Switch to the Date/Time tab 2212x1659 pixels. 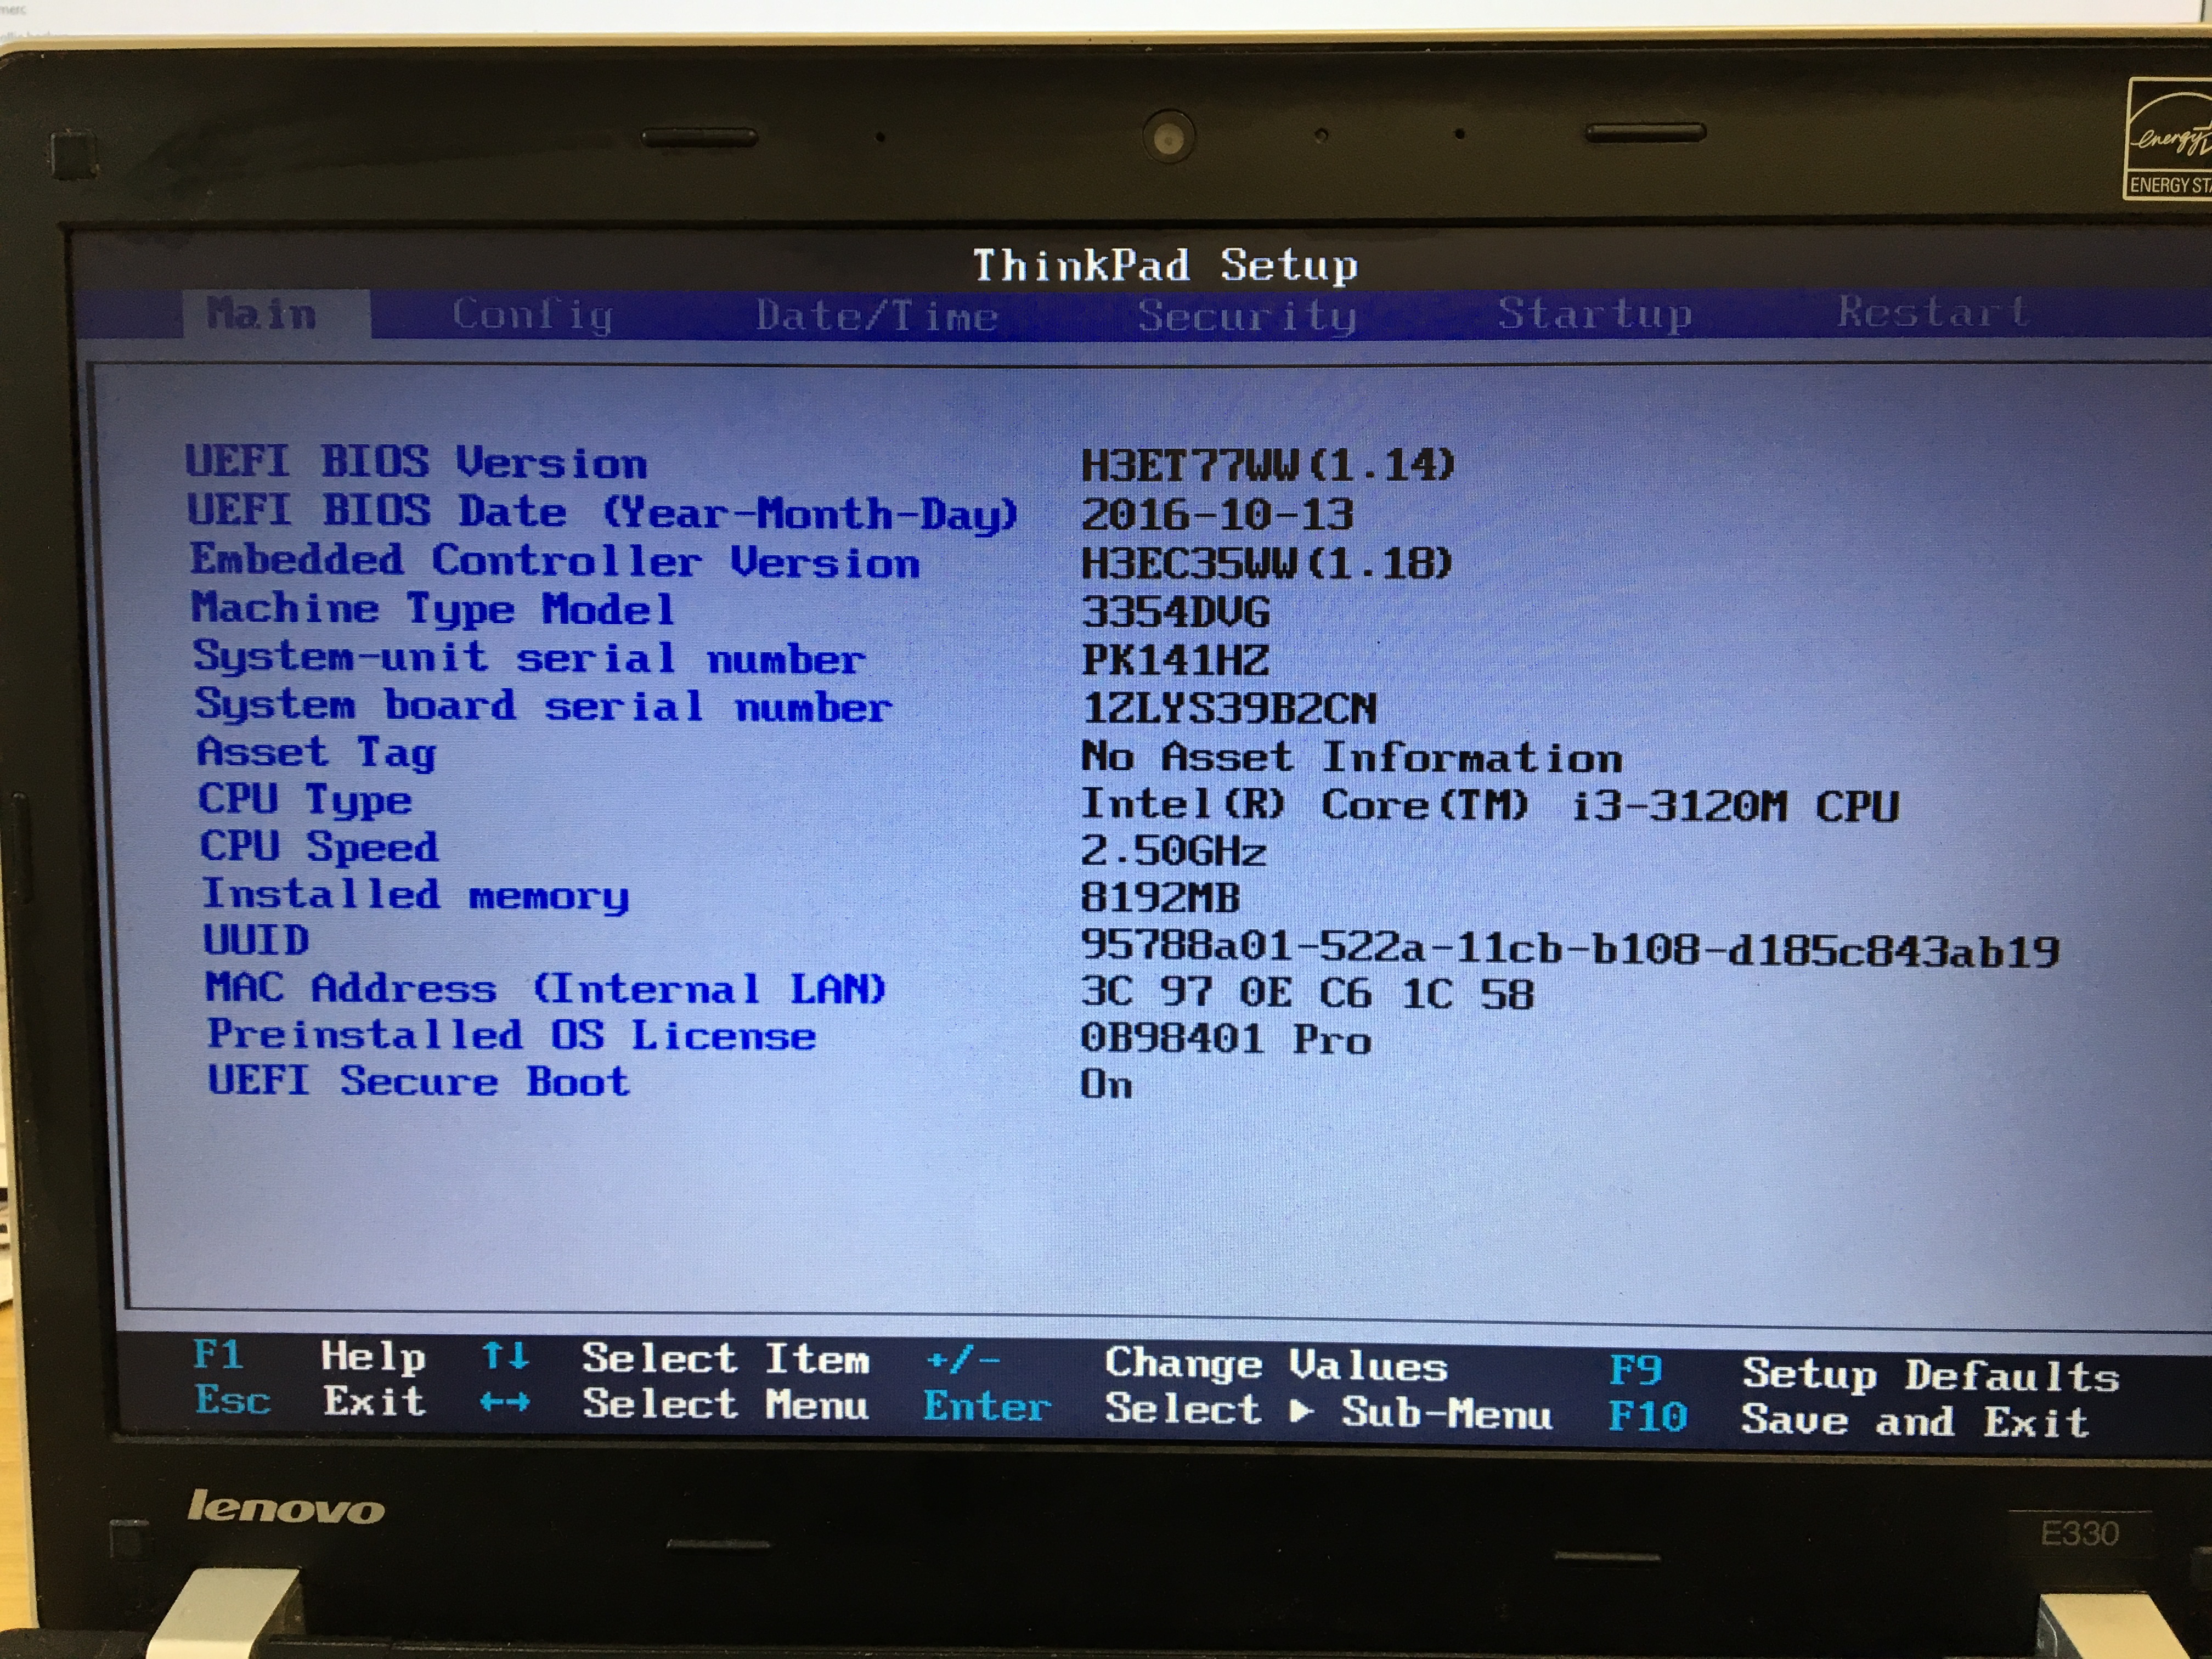click(877, 316)
